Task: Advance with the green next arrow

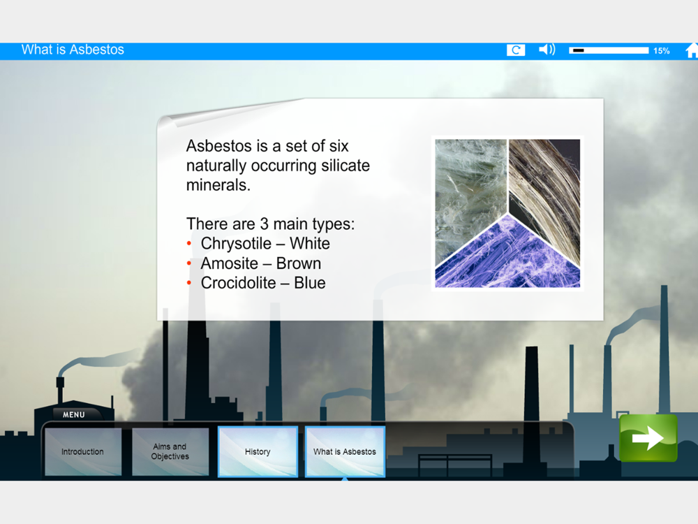Action: (648, 438)
